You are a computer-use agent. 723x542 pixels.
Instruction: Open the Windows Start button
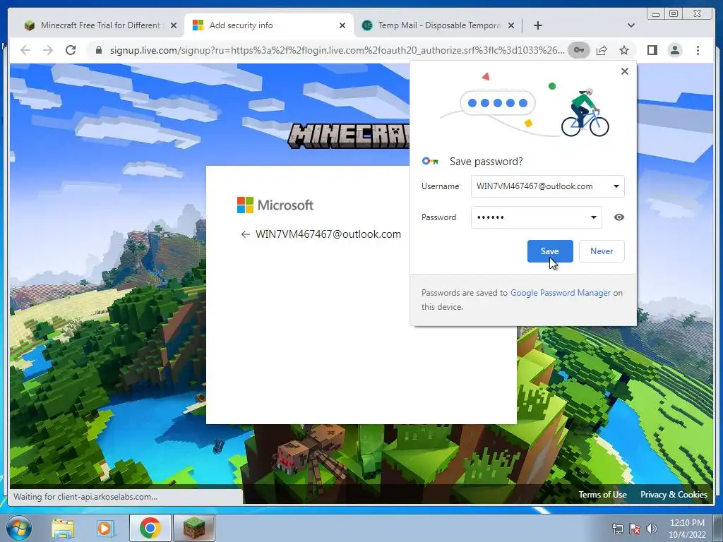click(x=18, y=528)
